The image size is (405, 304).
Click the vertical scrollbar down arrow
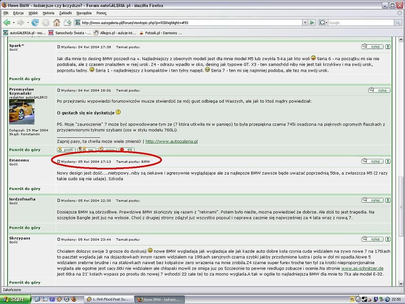tap(401, 283)
